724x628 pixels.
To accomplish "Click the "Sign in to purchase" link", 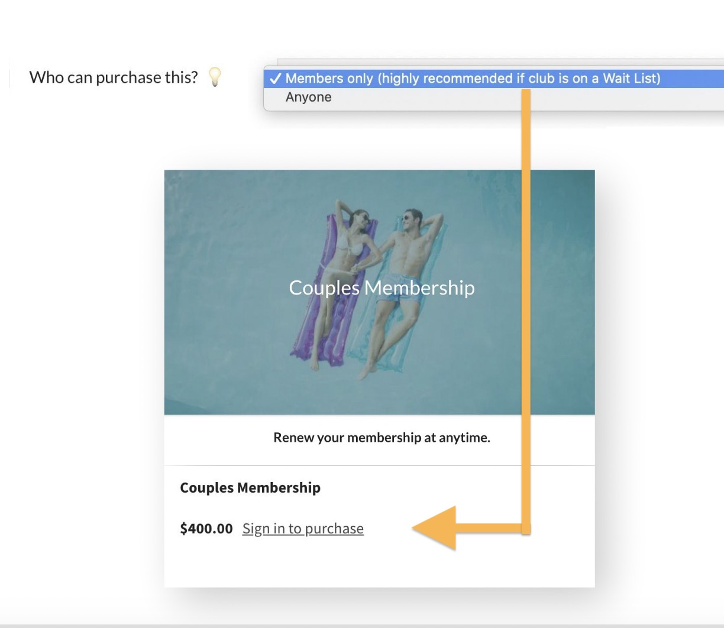I will (303, 529).
